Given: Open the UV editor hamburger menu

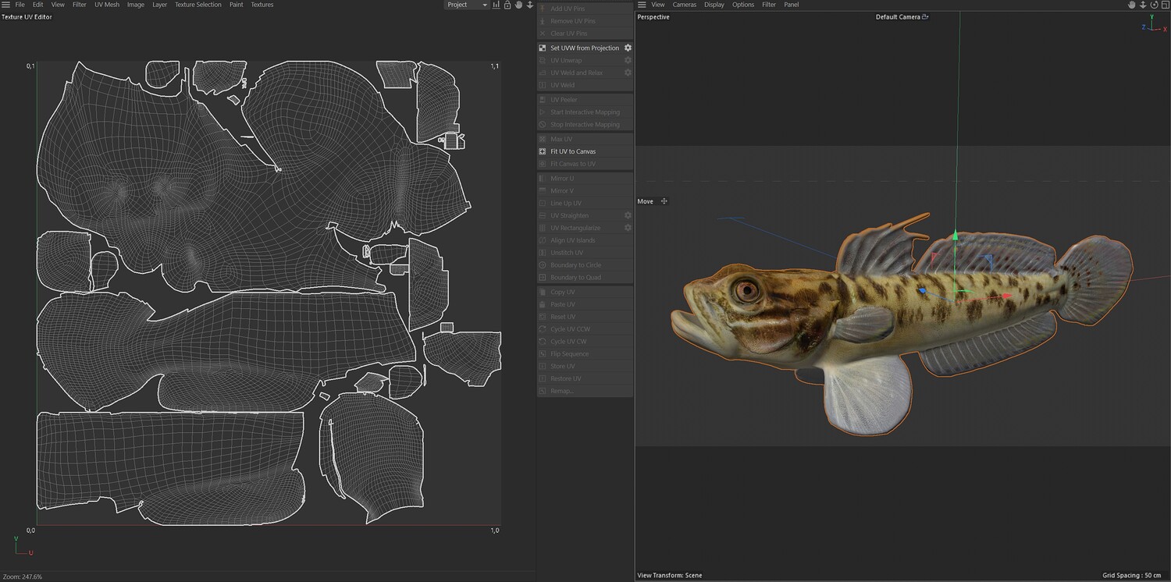Looking at the screenshot, I should click(x=5, y=5).
